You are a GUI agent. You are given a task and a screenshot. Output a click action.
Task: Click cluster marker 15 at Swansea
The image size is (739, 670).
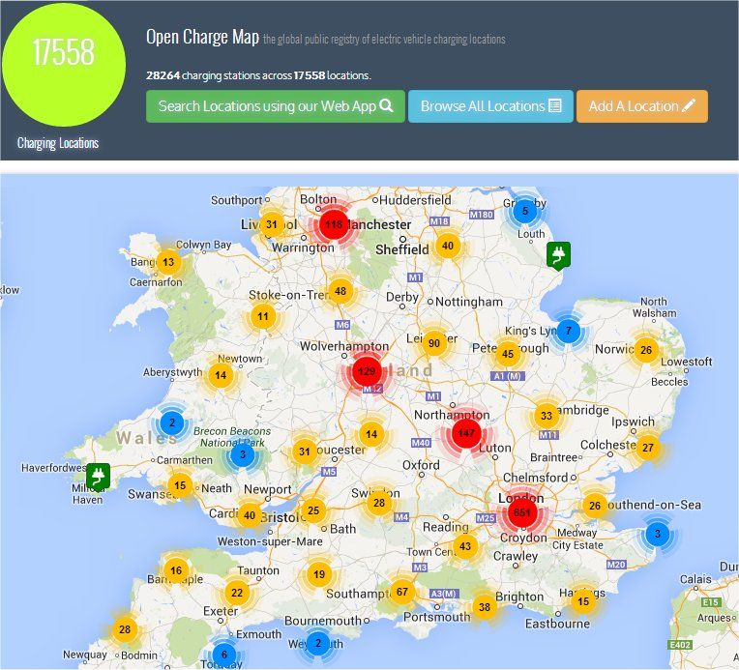[x=180, y=485]
